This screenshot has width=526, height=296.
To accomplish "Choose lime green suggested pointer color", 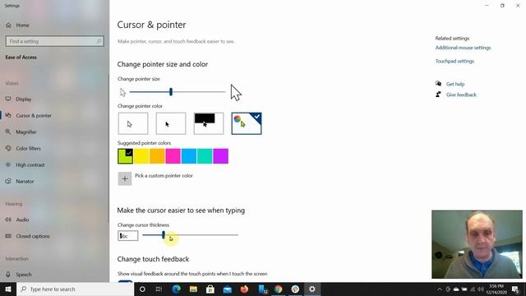I will tap(126, 156).
